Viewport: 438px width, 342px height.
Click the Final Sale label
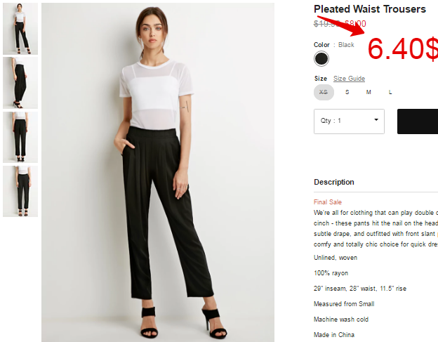coord(328,202)
